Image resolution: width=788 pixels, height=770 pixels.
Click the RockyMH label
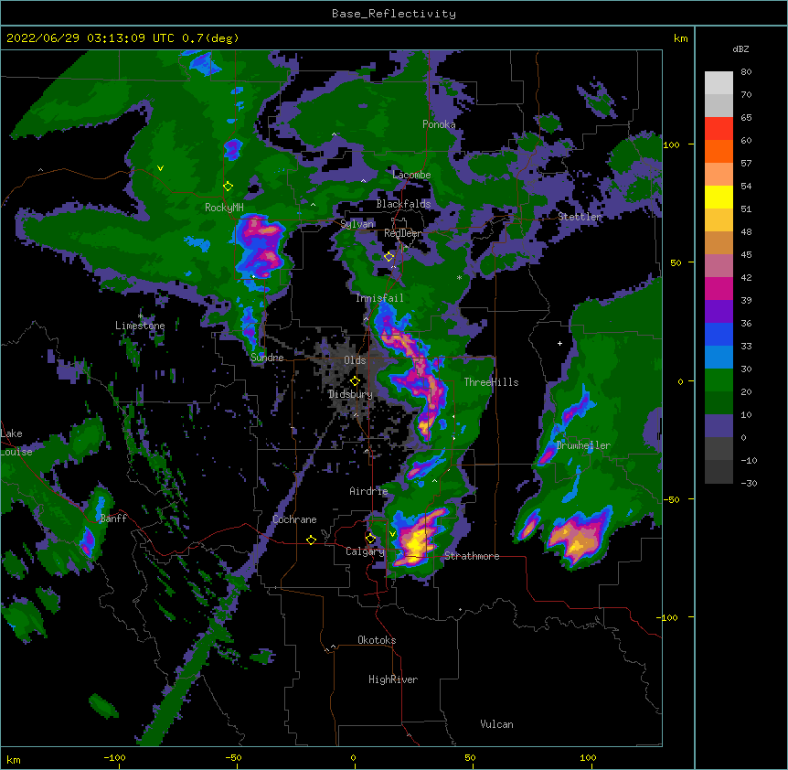click(224, 208)
